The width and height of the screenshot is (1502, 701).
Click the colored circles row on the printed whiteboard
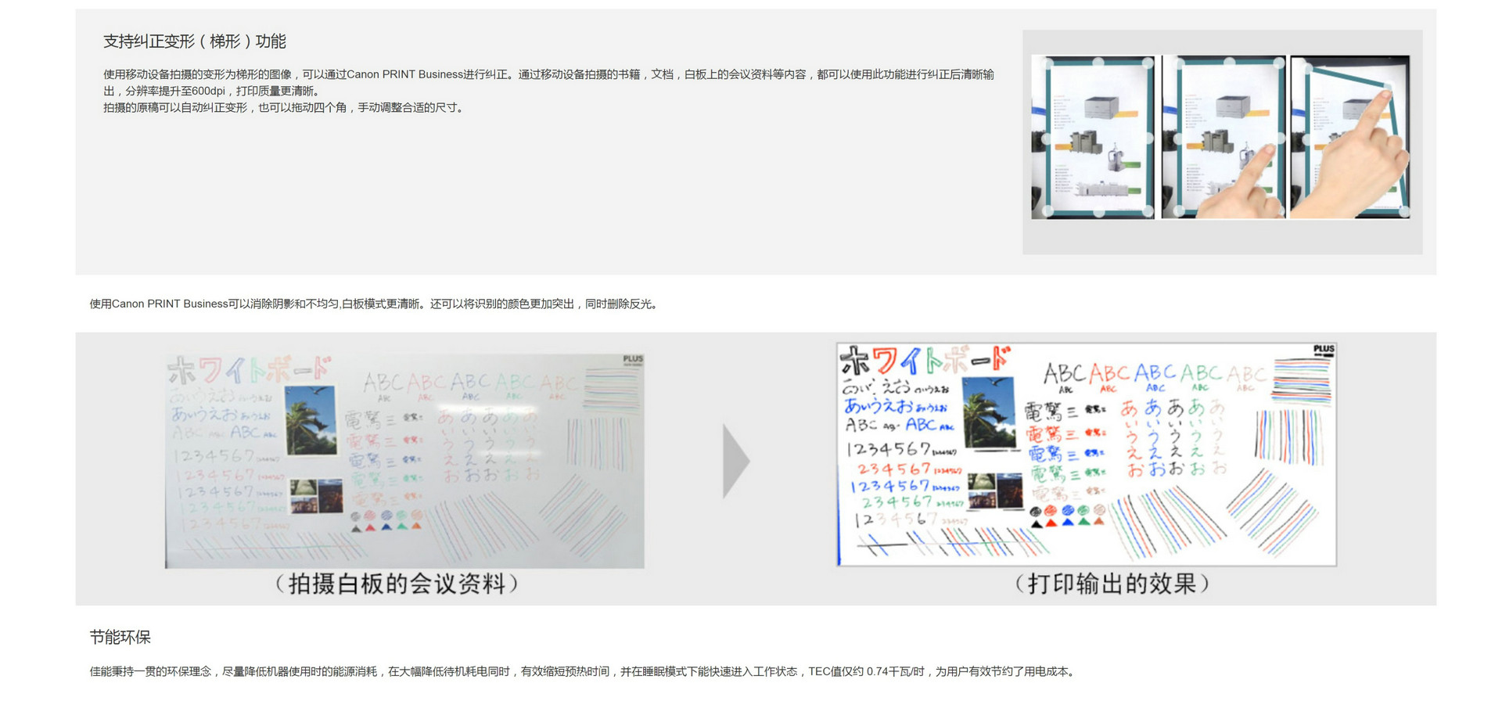tap(1067, 511)
